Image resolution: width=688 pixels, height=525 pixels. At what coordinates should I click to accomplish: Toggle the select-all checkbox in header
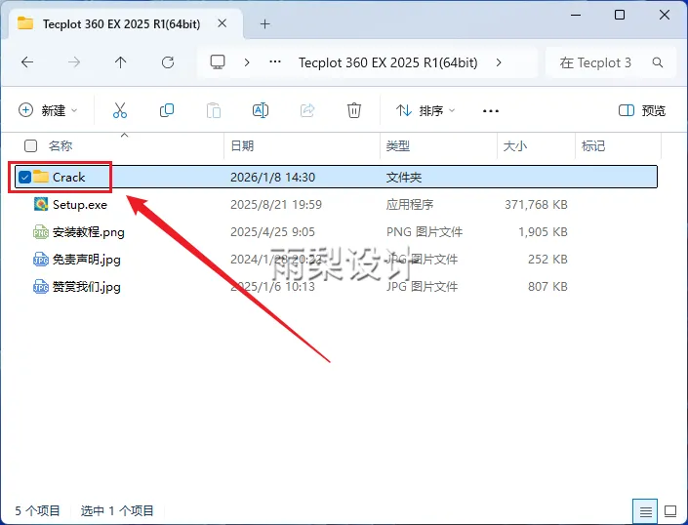(x=30, y=145)
